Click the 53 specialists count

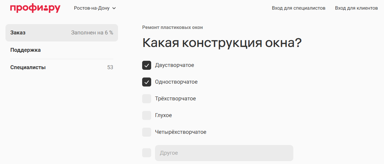110,67
